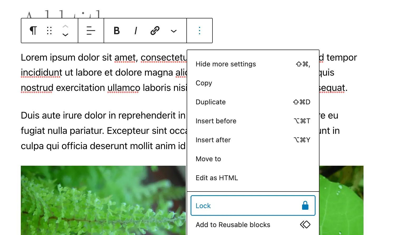Click the drag handle dots icon
The width and height of the screenshot is (397, 235).
coord(49,31)
